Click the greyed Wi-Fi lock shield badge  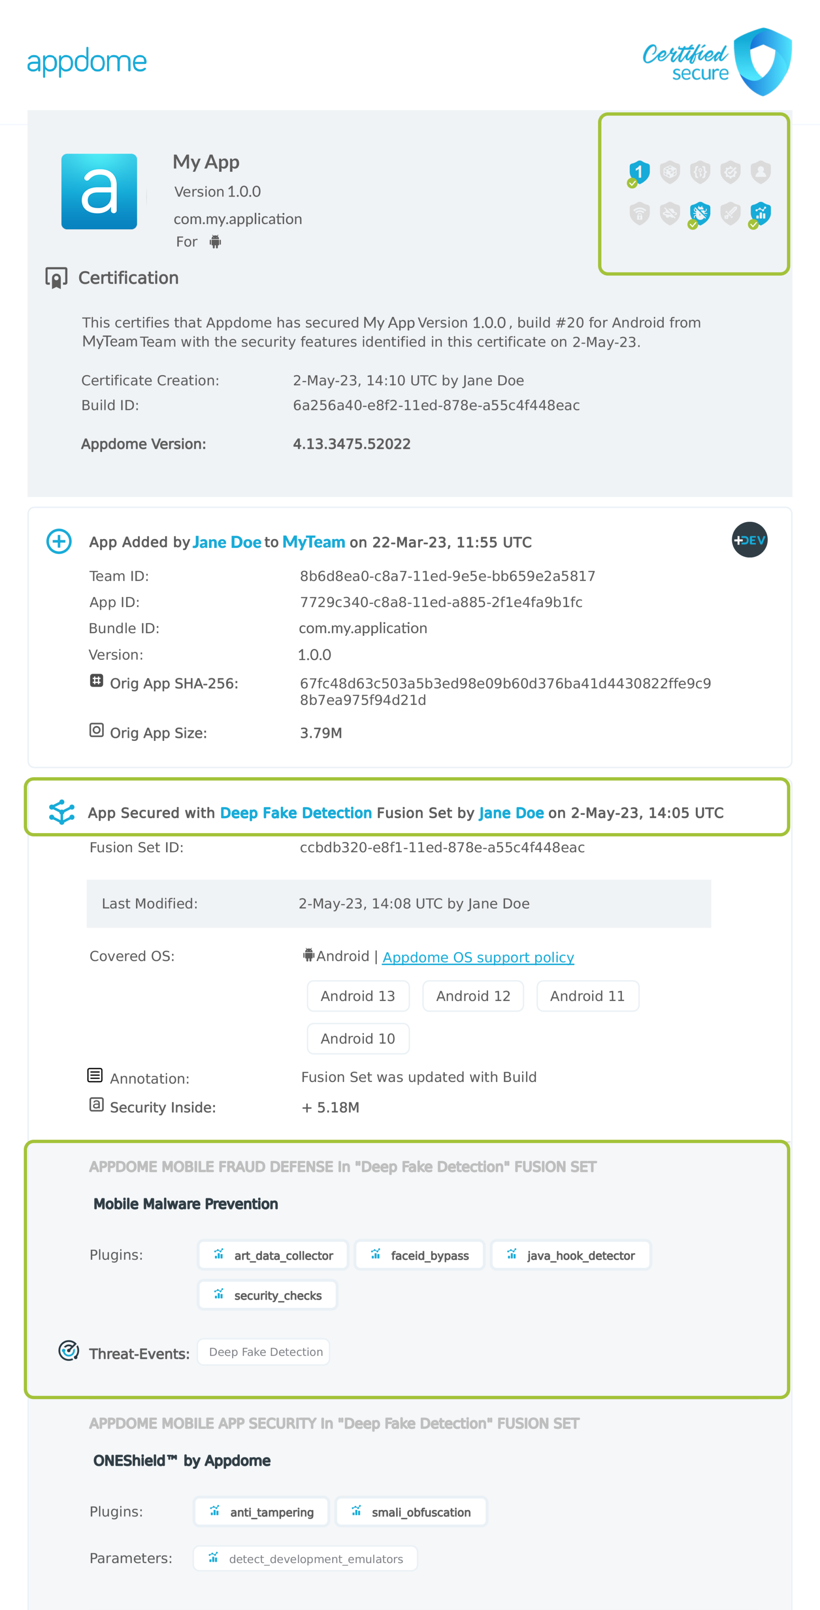pos(639,214)
